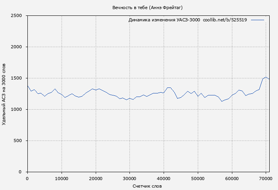This screenshot has width=278, height=190.
Task: Click the chart title "Вечность в тебе (Аннэ Фрейтаг)"
Action: pos(147,8)
